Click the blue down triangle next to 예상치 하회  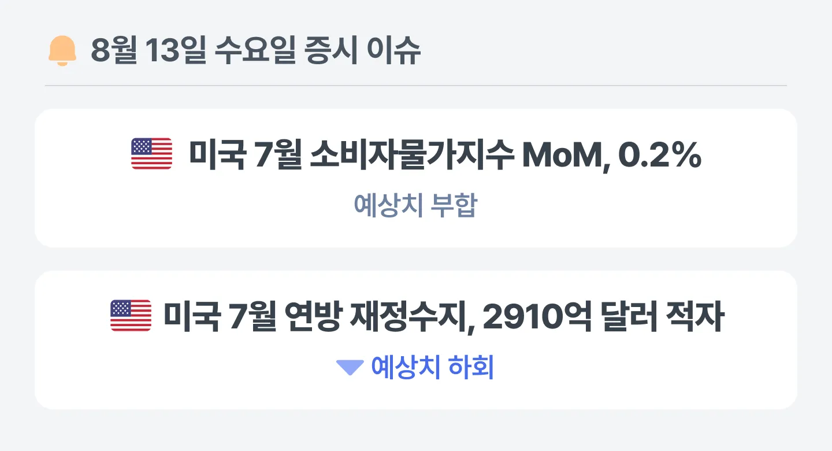pos(350,367)
